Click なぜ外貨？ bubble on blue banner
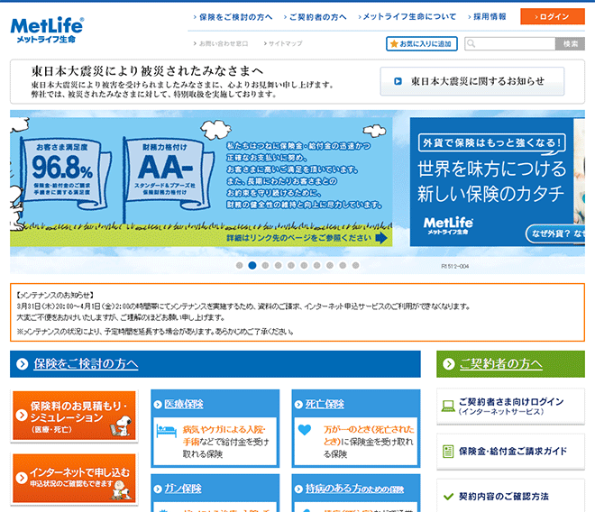The image size is (595, 512). [x=556, y=233]
